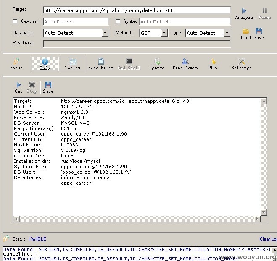Expand the Method dropdown

(164, 33)
